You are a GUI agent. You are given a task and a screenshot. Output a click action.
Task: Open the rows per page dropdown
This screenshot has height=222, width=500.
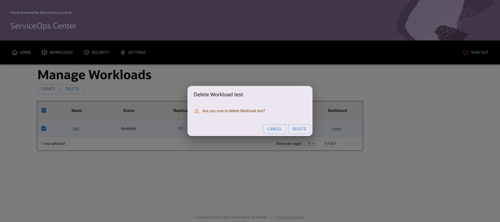tap(311, 144)
